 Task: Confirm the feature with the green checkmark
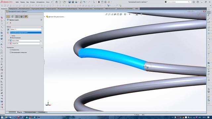pos(7,23)
